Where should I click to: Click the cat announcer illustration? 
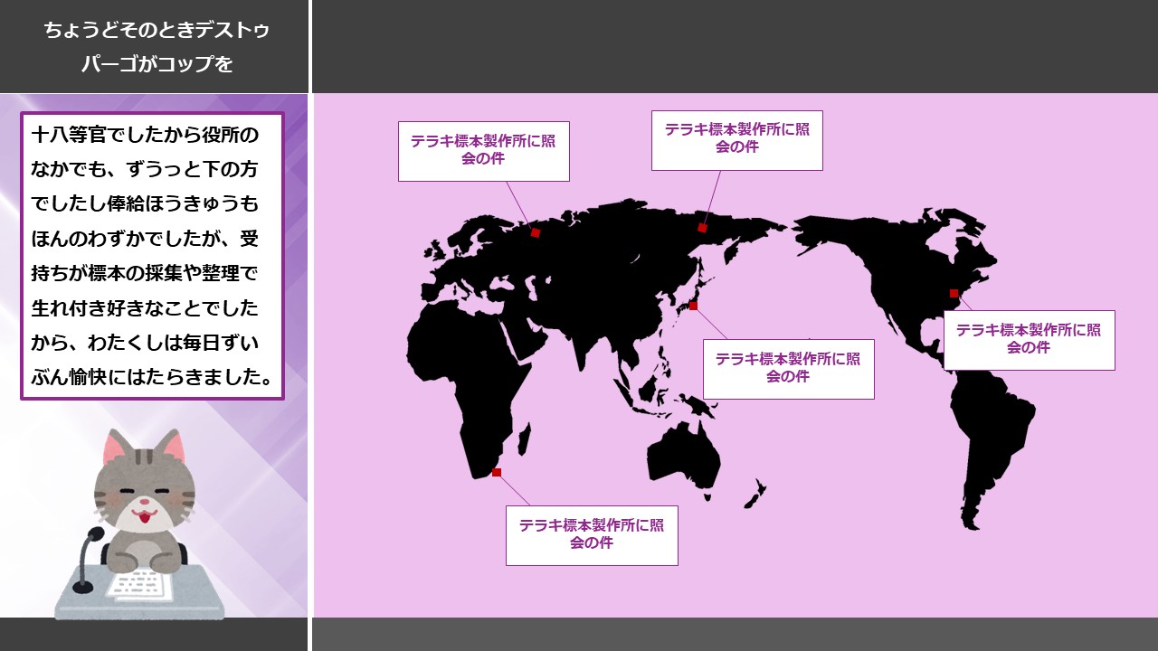coord(138,525)
